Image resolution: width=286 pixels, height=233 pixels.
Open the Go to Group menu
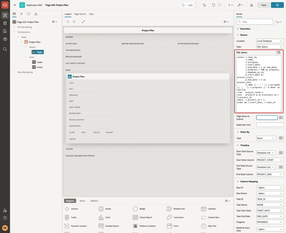pos(278,22)
